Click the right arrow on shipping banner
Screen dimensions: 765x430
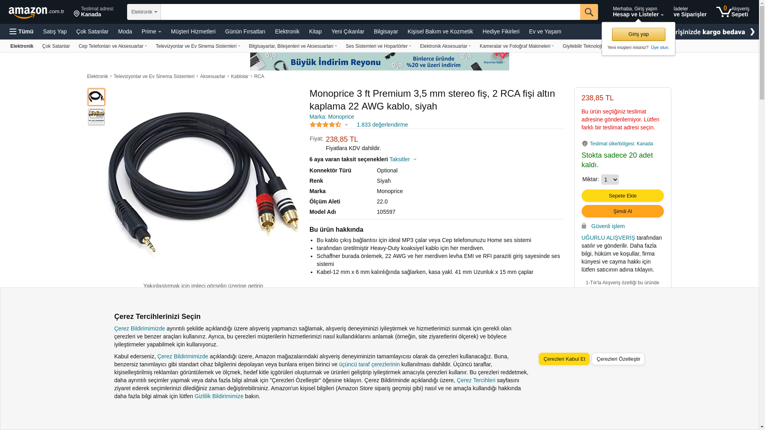pyautogui.click(x=752, y=31)
